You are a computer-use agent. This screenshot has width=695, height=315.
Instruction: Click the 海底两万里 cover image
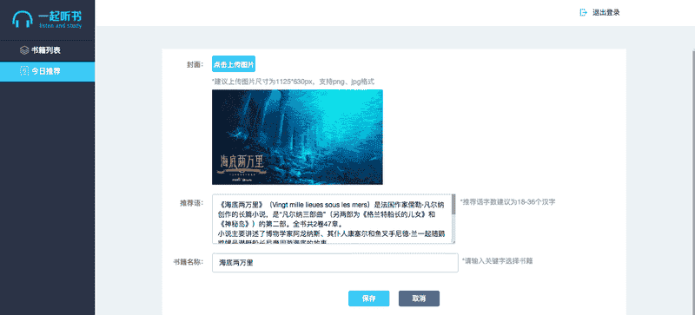(297, 137)
